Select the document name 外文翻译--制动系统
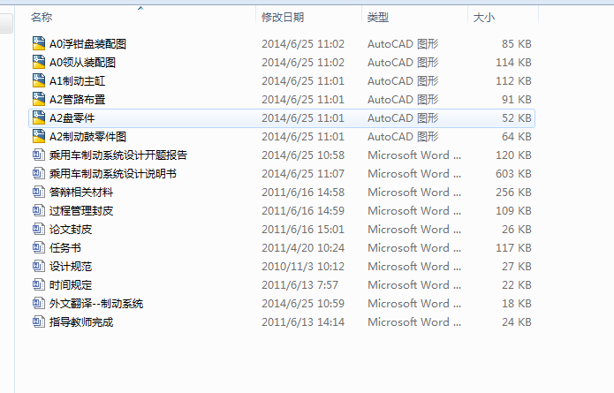Image resolution: width=614 pixels, height=393 pixels. (x=96, y=303)
